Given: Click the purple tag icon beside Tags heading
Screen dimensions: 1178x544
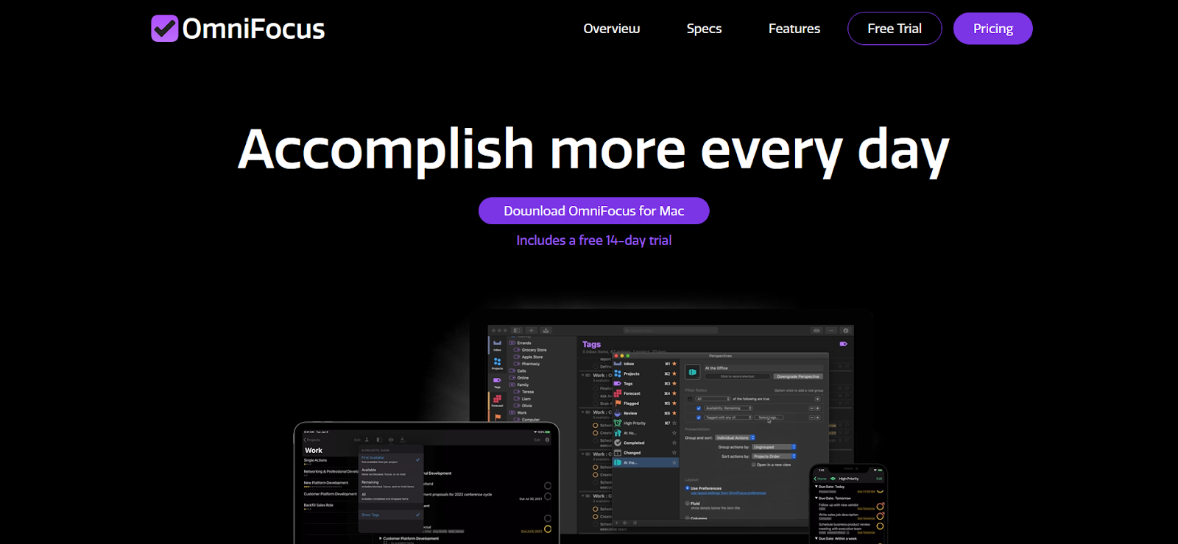Looking at the screenshot, I should 844,344.
